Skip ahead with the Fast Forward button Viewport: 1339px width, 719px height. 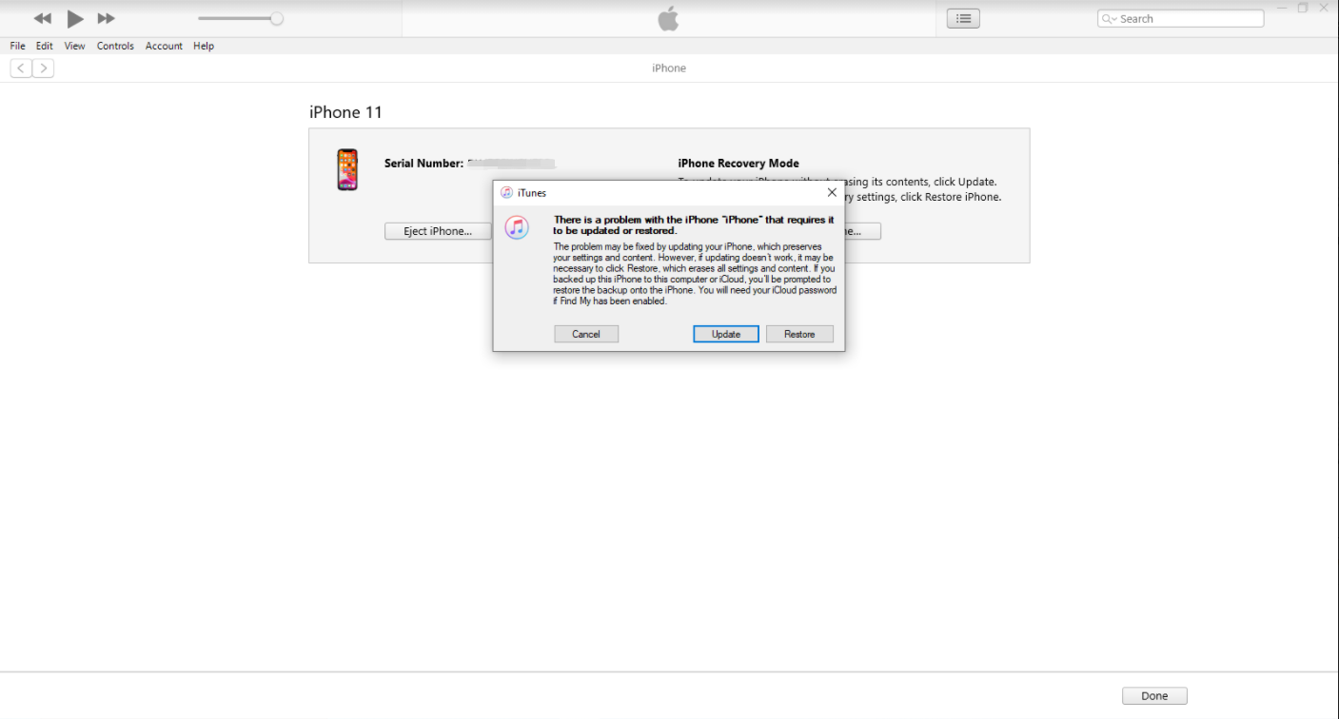pos(107,18)
